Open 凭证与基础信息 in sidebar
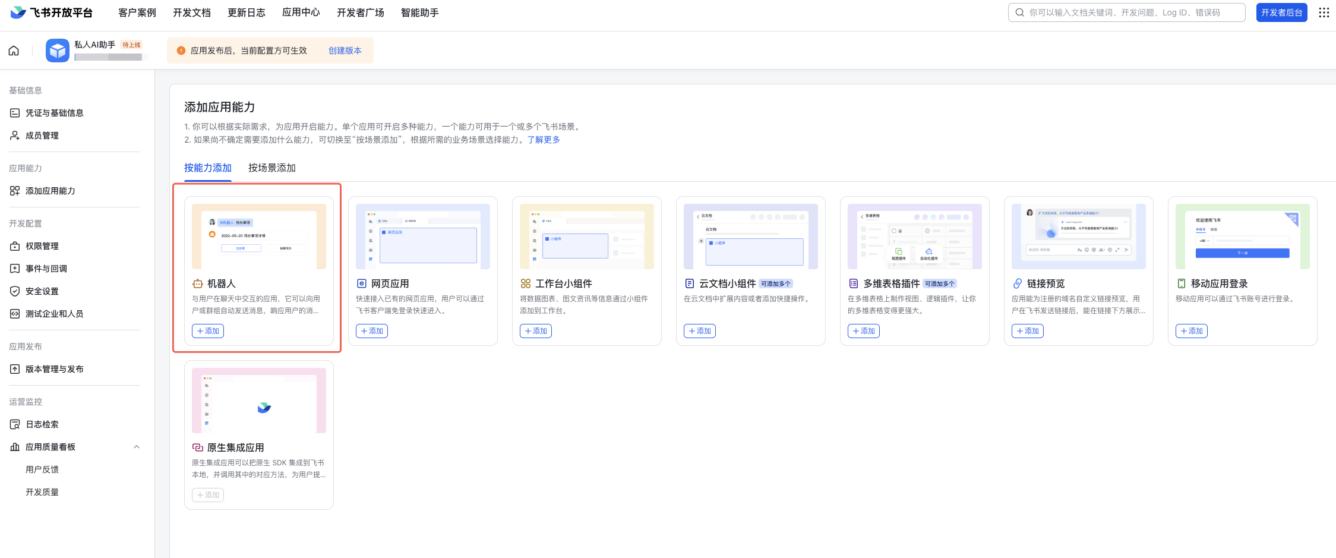 (x=54, y=113)
